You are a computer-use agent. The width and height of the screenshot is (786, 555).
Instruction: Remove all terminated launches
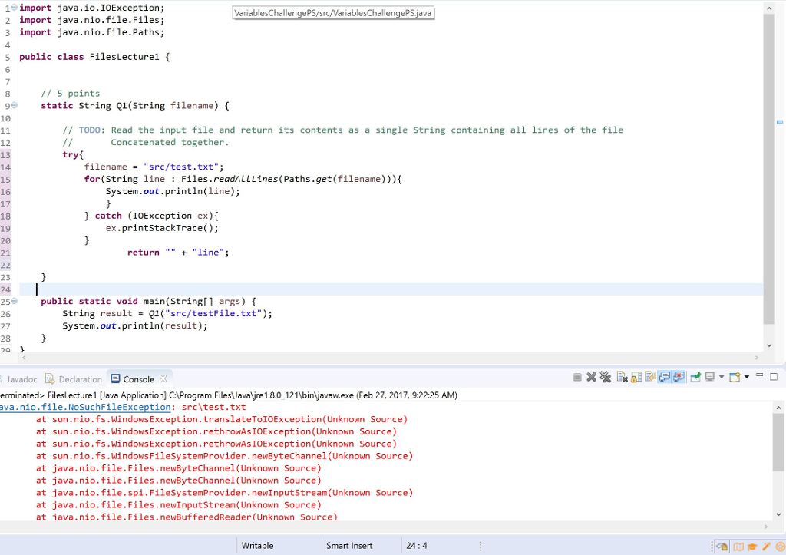click(605, 376)
